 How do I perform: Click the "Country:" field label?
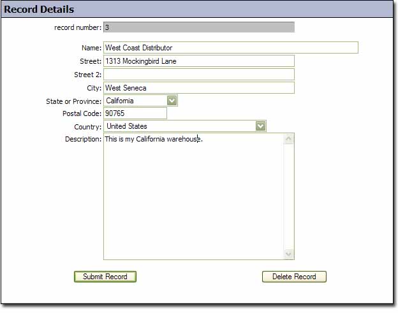[x=87, y=127]
